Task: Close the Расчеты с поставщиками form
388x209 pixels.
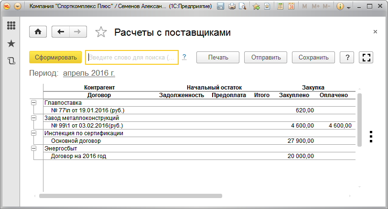Action: 375,32
